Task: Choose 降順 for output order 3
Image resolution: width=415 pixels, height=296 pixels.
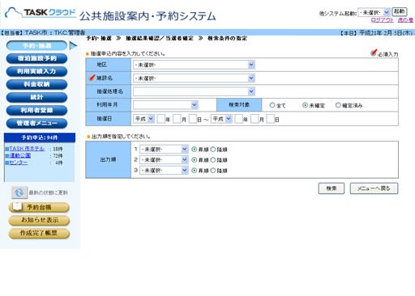Action: pos(213,171)
